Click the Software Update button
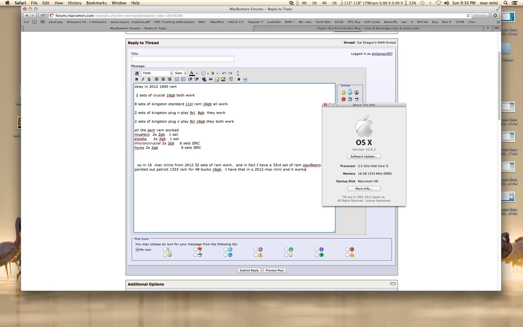This screenshot has height=327, width=523. coord(364,156)
